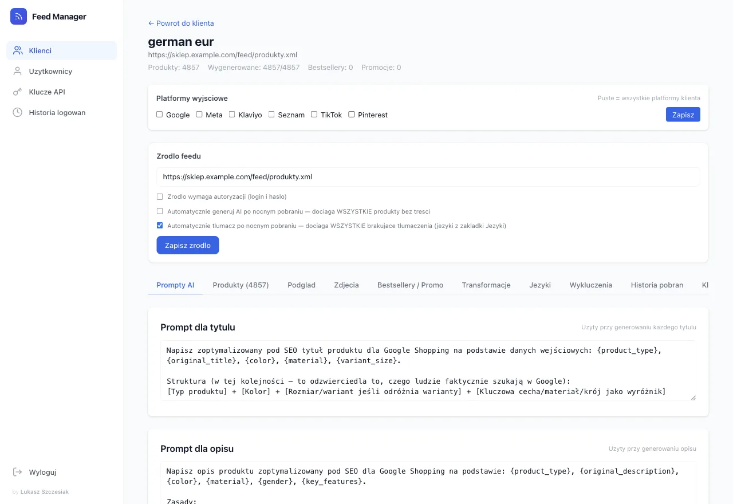Enable Automatycznie generuj AI checkbox
Screen dimensions: 733x504
tap(160, 211)
